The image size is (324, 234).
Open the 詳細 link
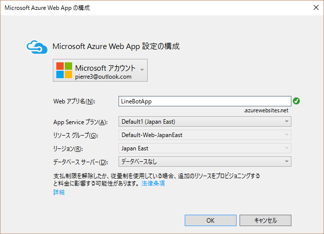coord(59,192)
